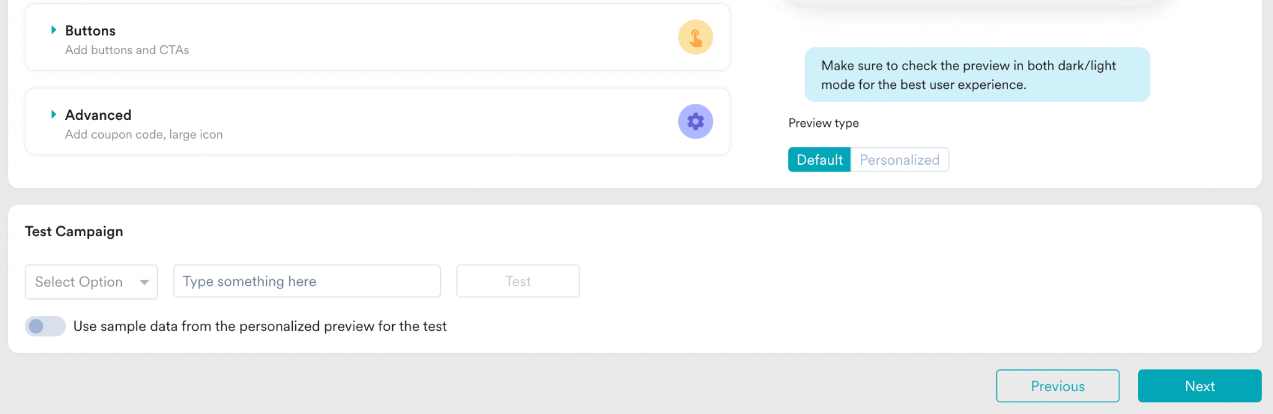Switch to Personalized preview type

tap(899, 160)
